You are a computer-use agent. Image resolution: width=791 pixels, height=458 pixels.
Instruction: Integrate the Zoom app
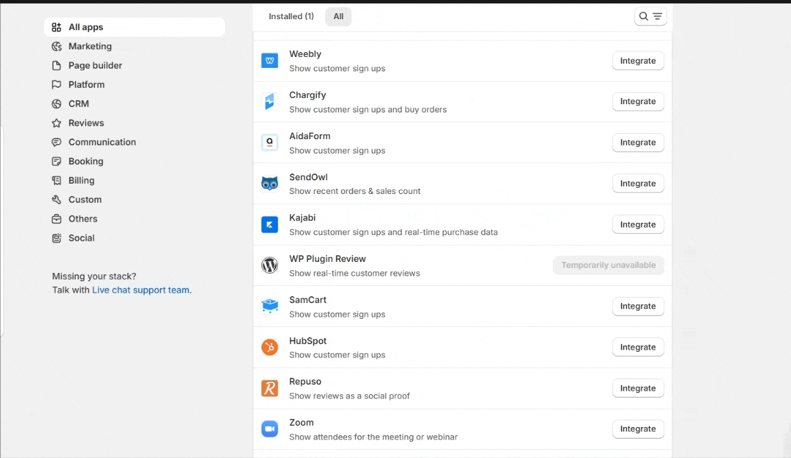637,429
